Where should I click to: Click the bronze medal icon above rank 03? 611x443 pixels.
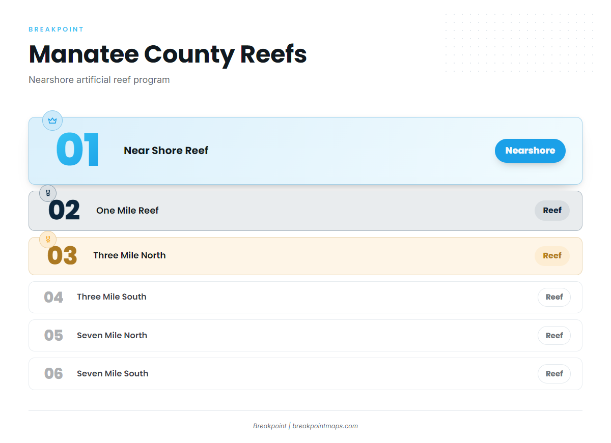pos(48,239)
